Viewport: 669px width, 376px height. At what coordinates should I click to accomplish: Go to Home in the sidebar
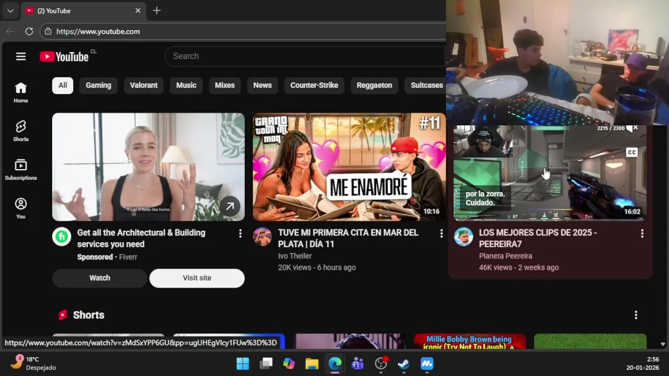(21, 93)
